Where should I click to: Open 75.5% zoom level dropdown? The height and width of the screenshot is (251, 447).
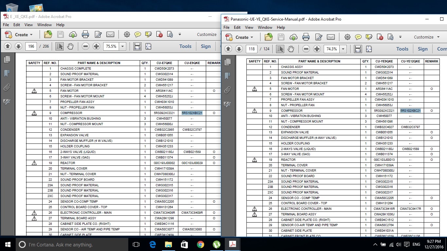click(x=123, y=46)
